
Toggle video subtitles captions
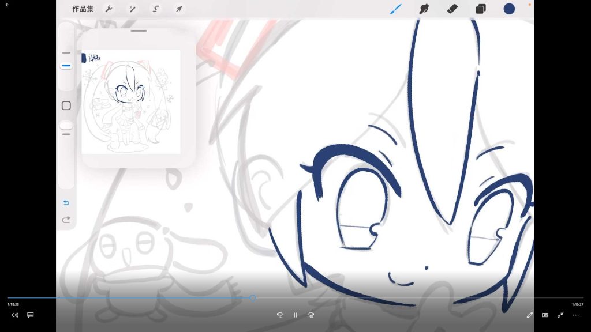31,315
